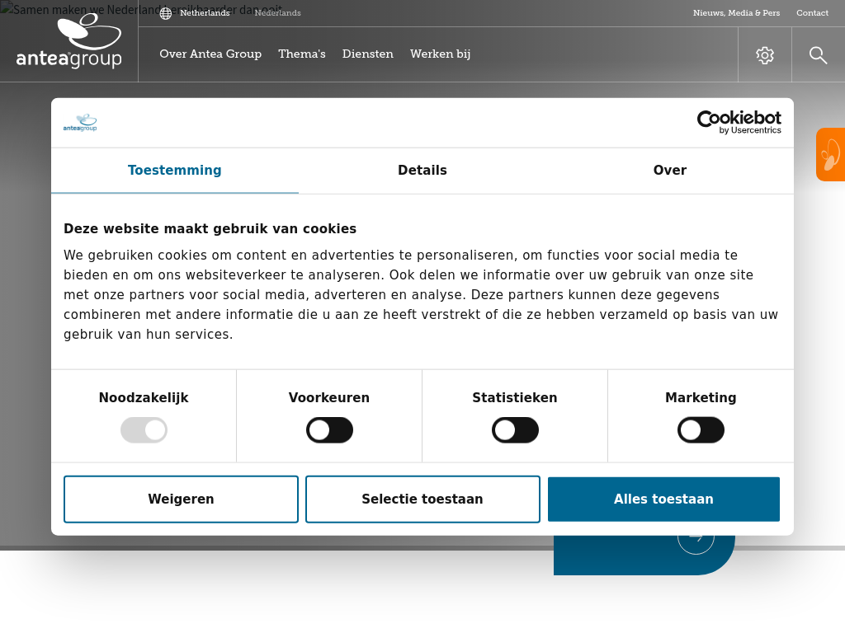The image size is (845, 633).
Task: Open the Diensten navigation menu
Action: pos(368,54)
